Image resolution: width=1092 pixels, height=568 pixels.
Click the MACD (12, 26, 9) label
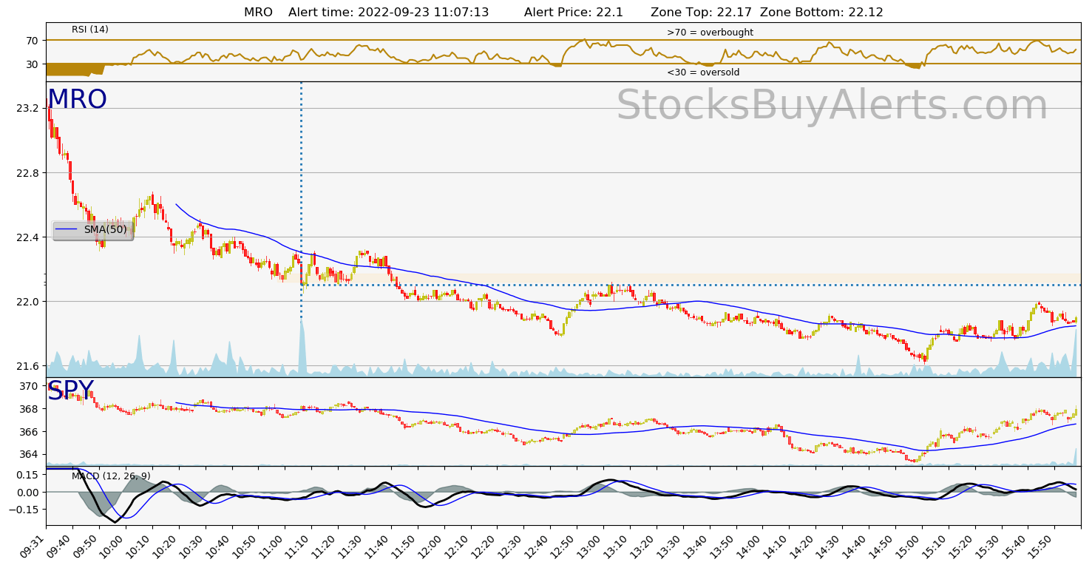(111, 476)
